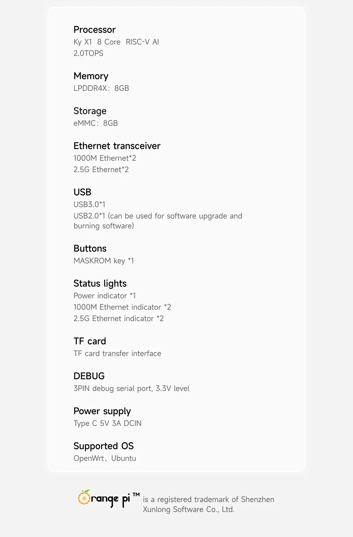This screenshot has width=353, height=537.
Task: Click the Ky X1 8 Core RISC-V AI line
Action: point(116,42)
